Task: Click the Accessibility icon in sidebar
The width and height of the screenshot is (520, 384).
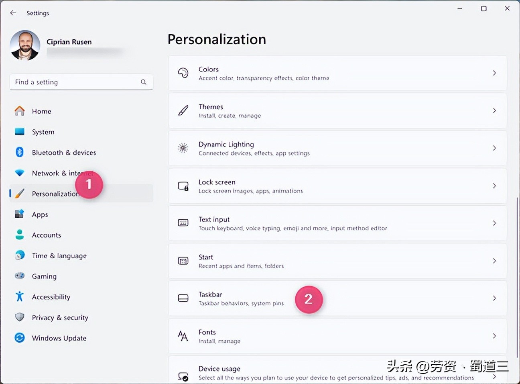Action: (x=19, y=296)
